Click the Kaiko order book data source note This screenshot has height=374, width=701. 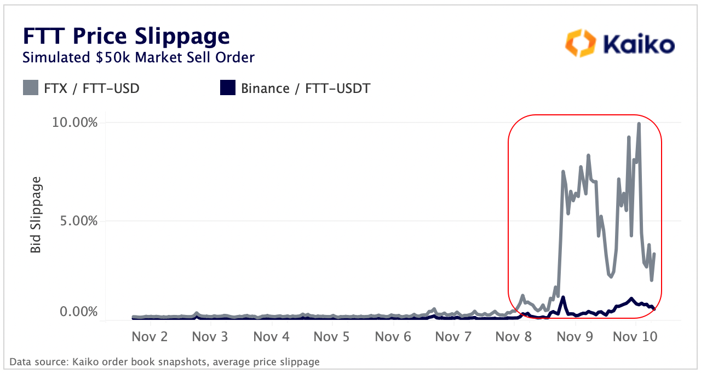tap(164, 361)
